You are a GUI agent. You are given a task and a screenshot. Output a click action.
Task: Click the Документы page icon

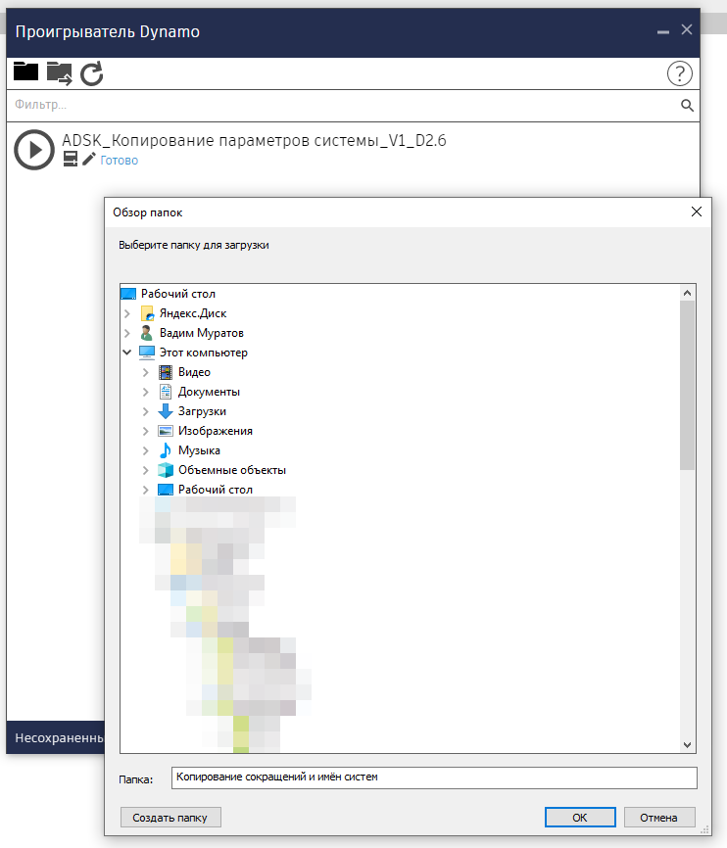[166, 392]
